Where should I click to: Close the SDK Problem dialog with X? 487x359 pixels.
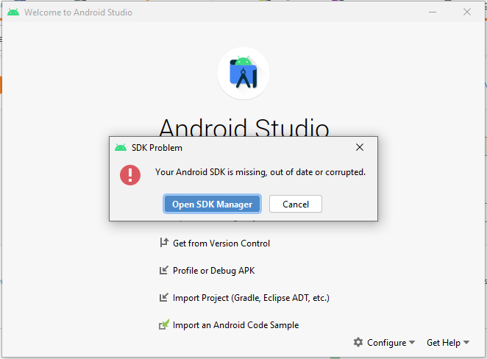pyautogui.click(x=360, y=147)
